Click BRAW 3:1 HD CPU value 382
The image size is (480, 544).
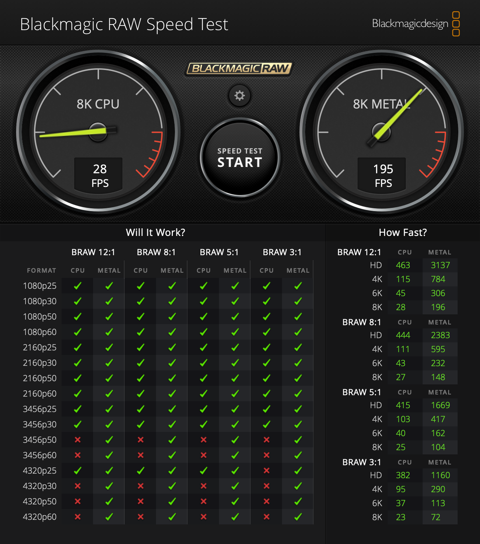[x=403, y=475]
